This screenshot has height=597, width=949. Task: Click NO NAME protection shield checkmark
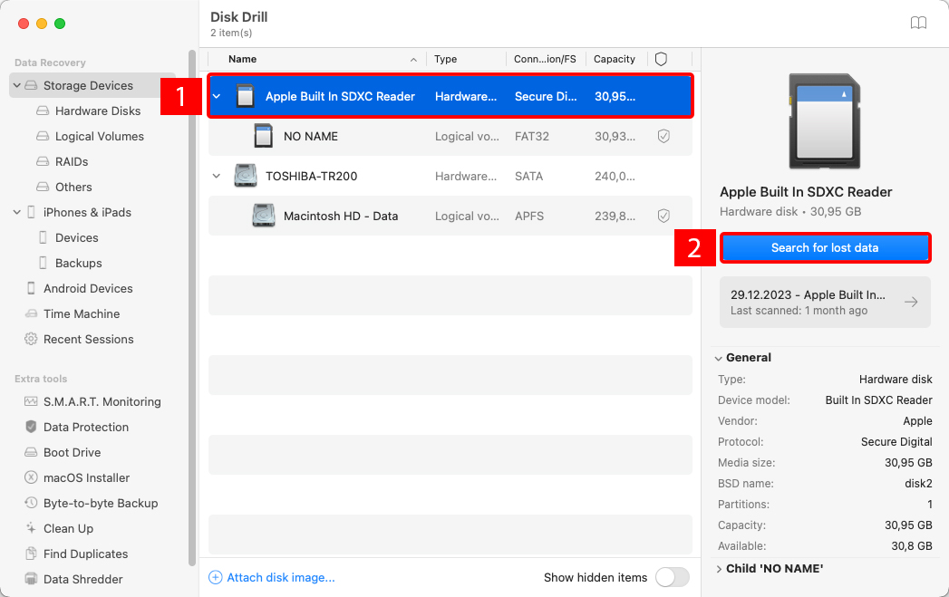click(x=663, y=136)
